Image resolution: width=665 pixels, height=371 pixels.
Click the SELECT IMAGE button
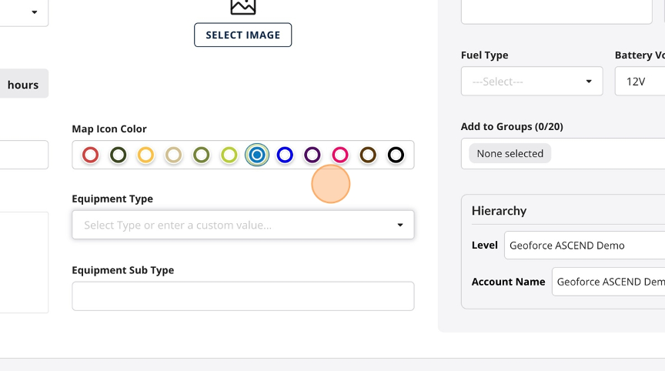point(243,35)
